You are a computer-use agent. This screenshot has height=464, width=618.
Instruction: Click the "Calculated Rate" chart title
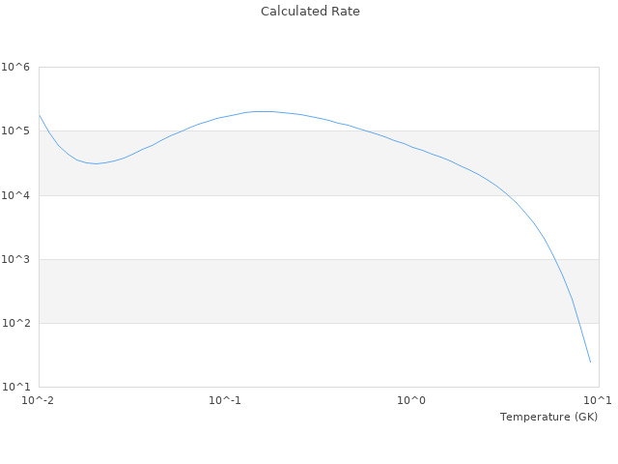[x=309, y=12]
